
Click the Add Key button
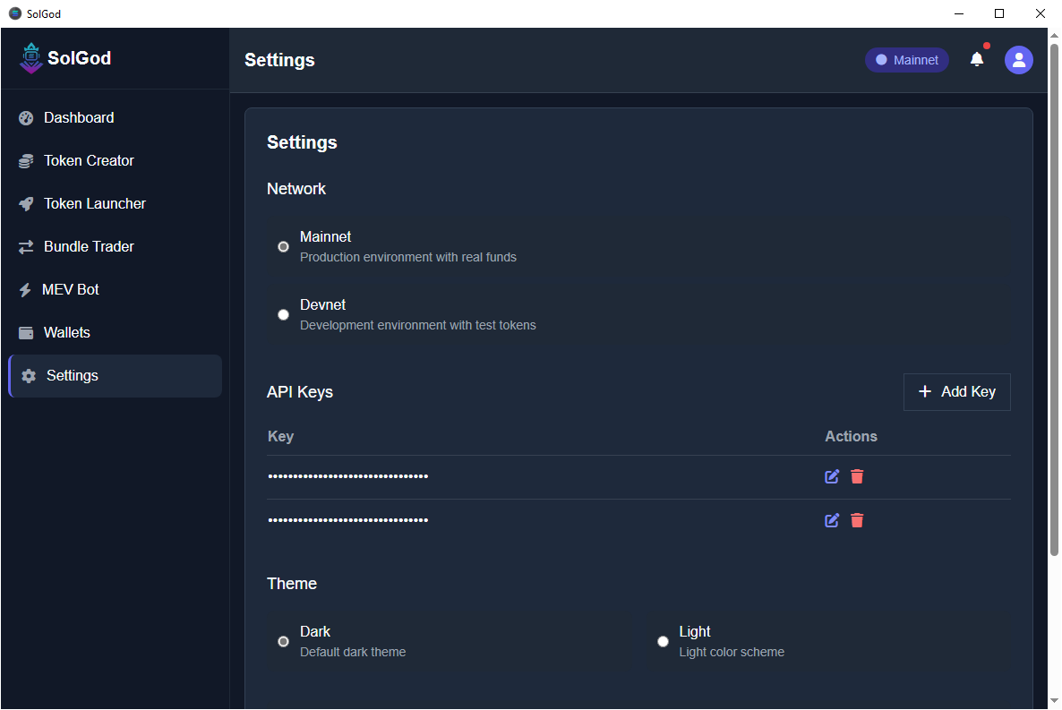point(956,392)
